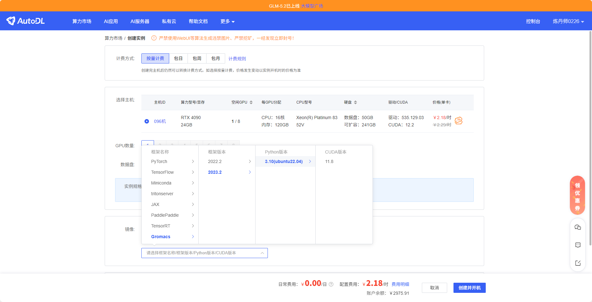The height and width of the screenshot is (302, 592).
Task: Open the 计费规则 billing rules link
Action: tap(237, 59)
